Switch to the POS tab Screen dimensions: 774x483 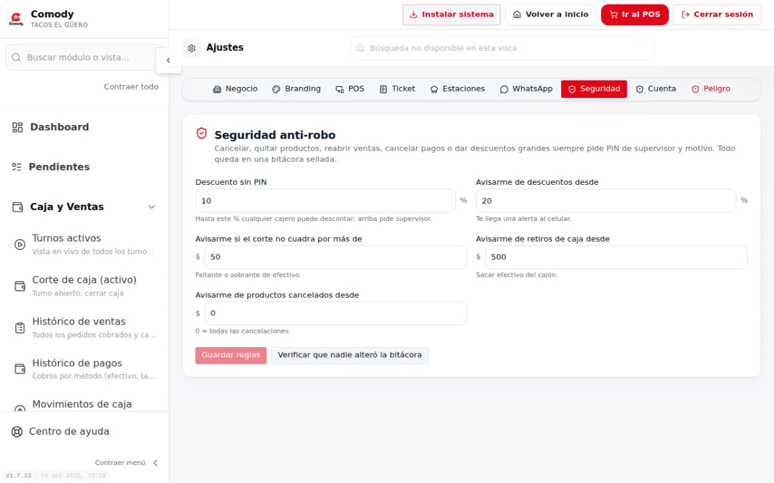350,89
